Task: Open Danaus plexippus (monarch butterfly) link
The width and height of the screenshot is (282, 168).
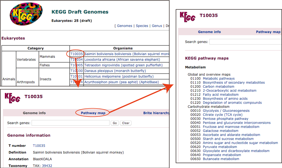Action: (x=115, y=71)
